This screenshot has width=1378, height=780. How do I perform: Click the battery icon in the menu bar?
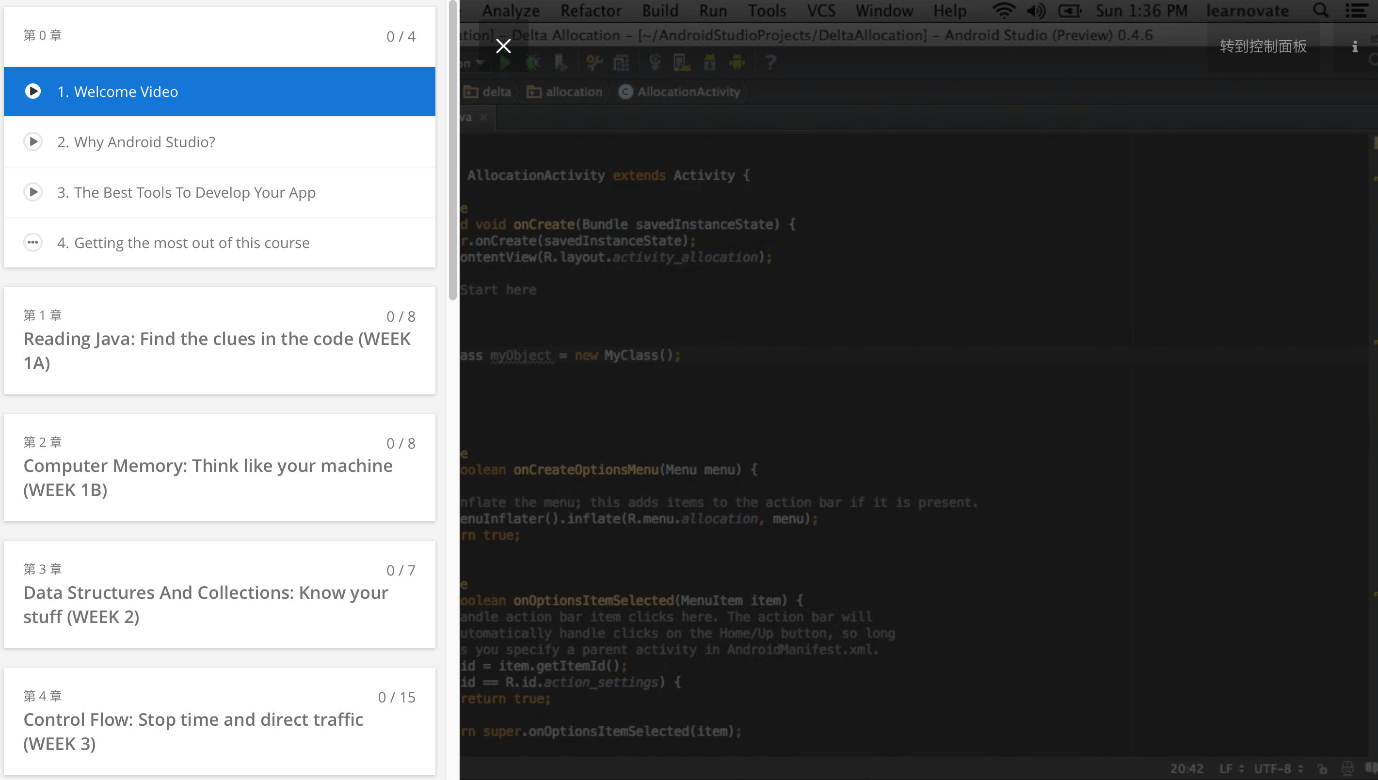tap(1070, 11)
